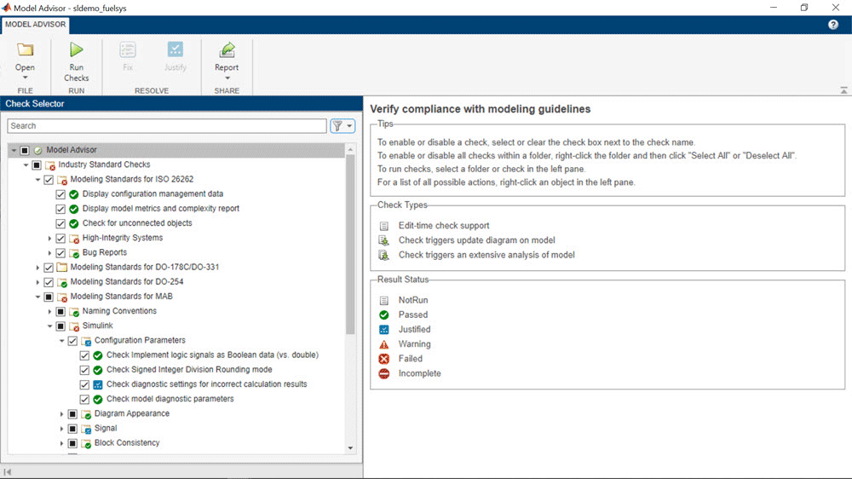The image size is (852, 479).
Task: Collapse the Configuration Parameters folder
Action: point(61,341)
